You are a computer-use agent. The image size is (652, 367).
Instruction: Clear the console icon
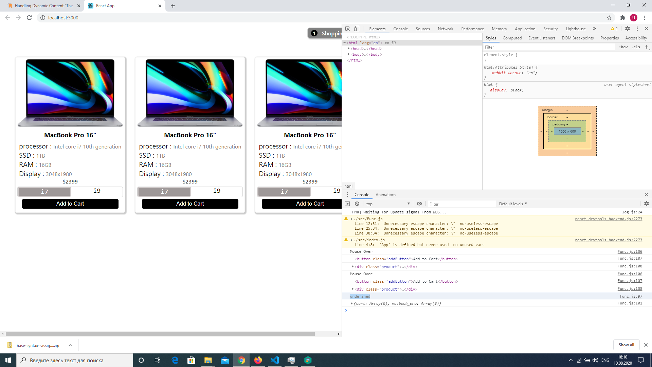pos(357,204)
